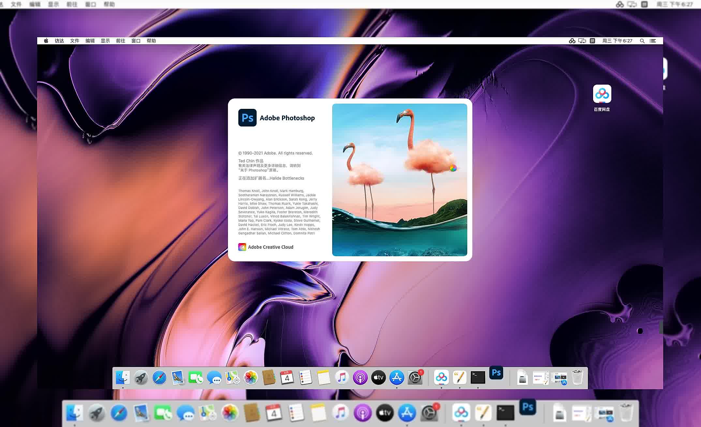701x427 pixels.
Task: Open the 窗口 menu in sharp menu bar
Action: tap(136, 41)
